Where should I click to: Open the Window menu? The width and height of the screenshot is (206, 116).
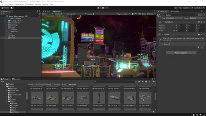coord(45,5)
